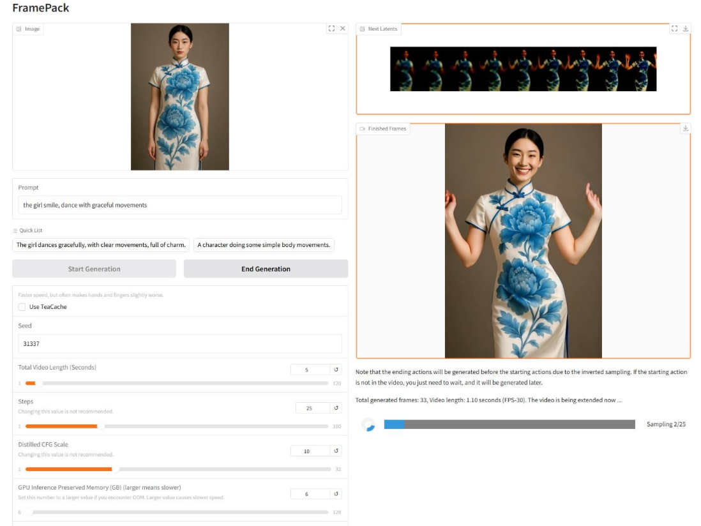The width and height of the screenshot is (701, 526).
Task: Click the Total Video Length number box
Action: pos(309,370)
